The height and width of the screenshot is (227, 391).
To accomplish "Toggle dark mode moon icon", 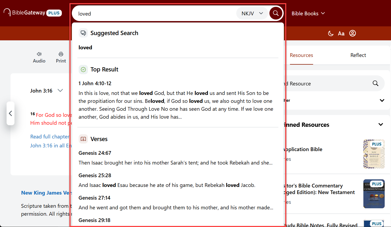I will pos(331,33).
